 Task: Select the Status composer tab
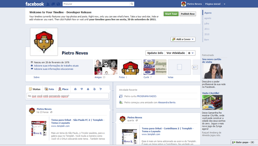click(35, 89)
